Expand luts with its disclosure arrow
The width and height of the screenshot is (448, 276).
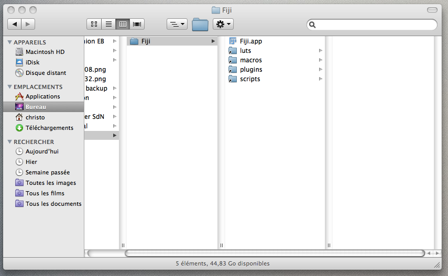click(x=320, y=51)
